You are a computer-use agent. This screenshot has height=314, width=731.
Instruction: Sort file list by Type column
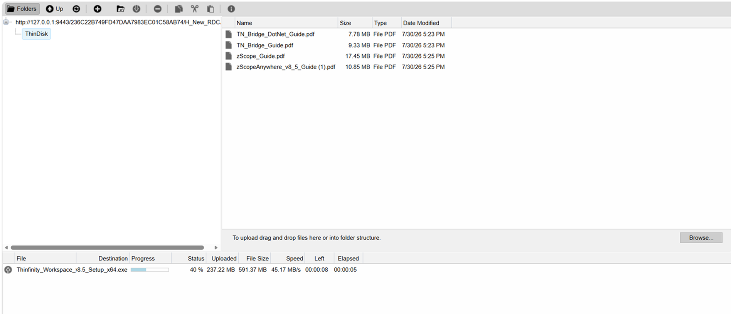click(387, 23)
